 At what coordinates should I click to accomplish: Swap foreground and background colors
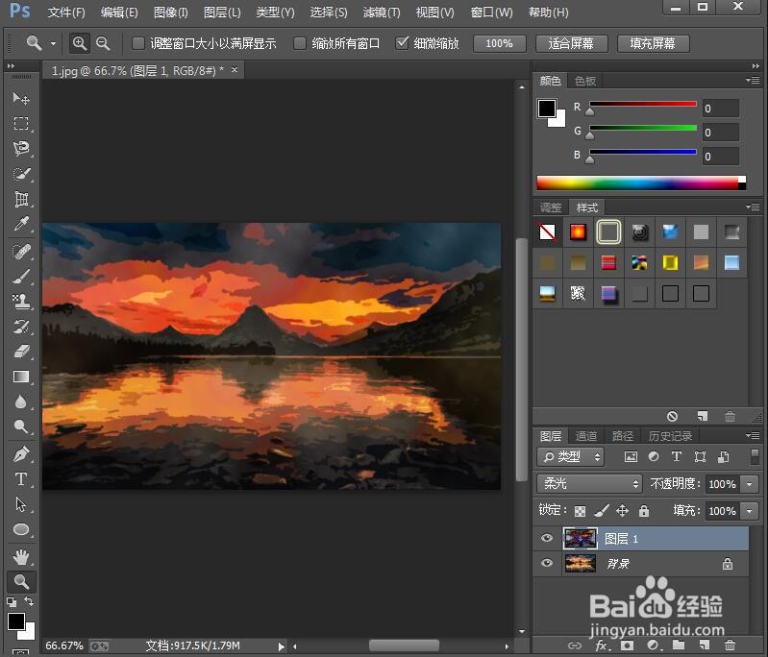pyautogui.click(x=30, y=601)
